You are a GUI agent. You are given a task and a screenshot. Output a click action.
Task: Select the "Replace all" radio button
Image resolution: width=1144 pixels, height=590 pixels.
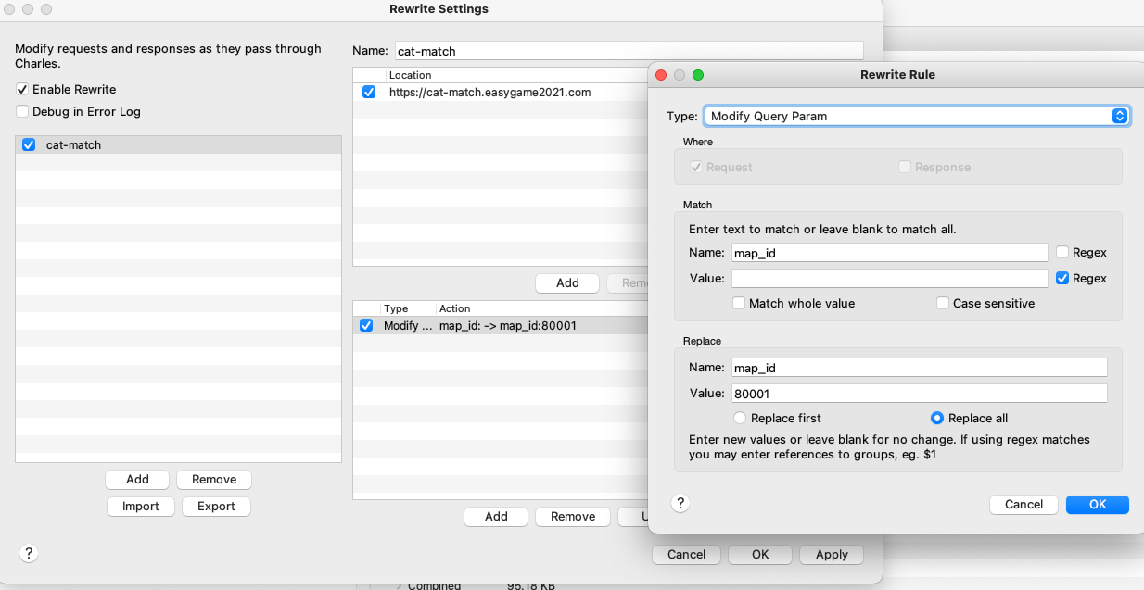point(937,418)
